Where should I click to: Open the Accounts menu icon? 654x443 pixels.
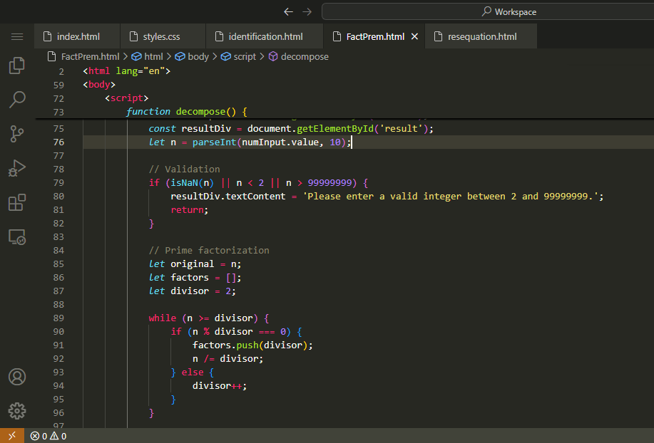(17, 377)
